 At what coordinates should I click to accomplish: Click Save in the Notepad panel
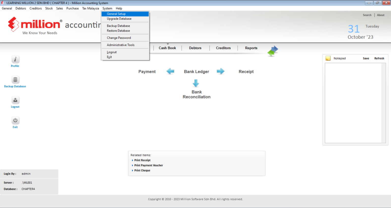click(x=366, y=58)
